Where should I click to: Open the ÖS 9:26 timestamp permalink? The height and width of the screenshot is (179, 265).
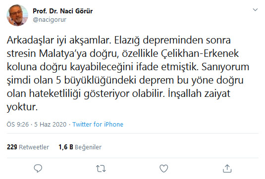click(18, 124)
